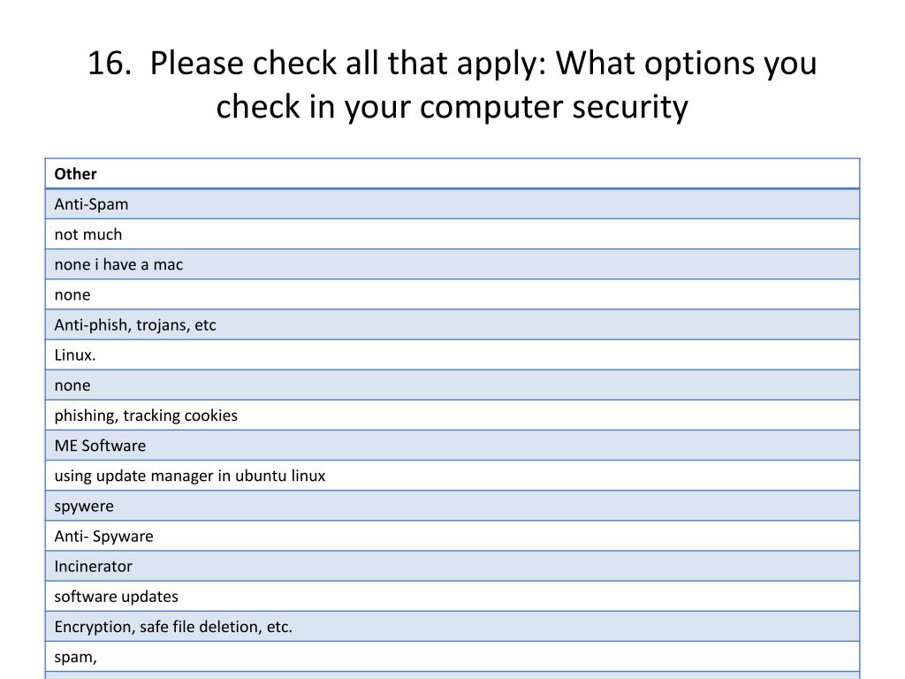905x679 pixels.
Task: Select 'Encryption, safe file deletion, etc.' row
Action: coord(452,627)
